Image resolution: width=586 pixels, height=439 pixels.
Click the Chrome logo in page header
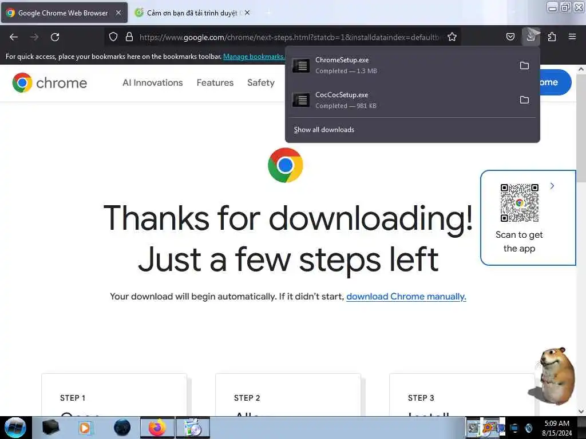(49, 82)
